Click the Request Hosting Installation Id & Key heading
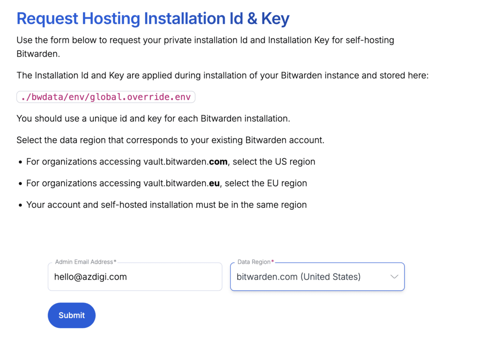The height and width of the screenshot is (347, 480). [x=153, y=19]
